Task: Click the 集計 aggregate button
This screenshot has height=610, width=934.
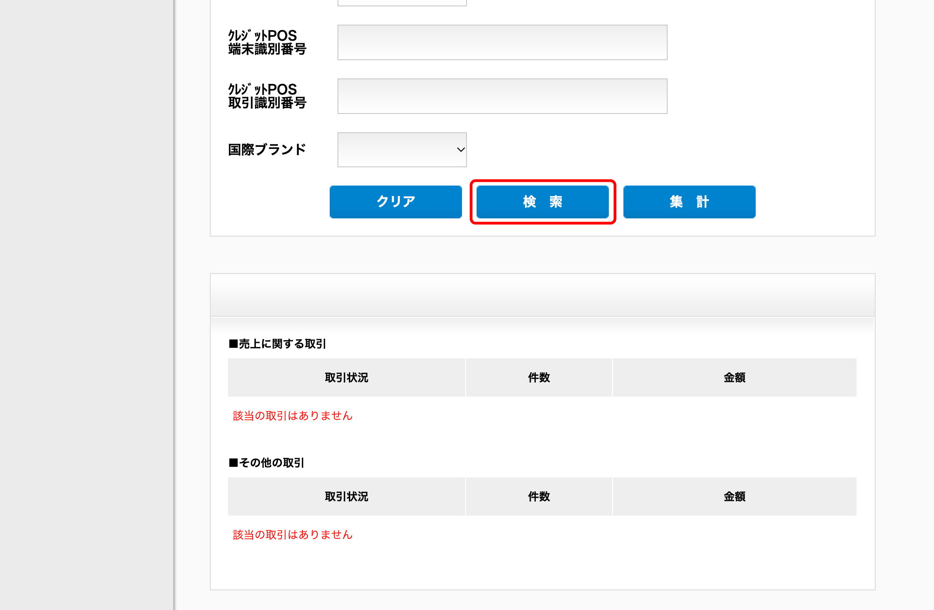Action: (690, 202)
